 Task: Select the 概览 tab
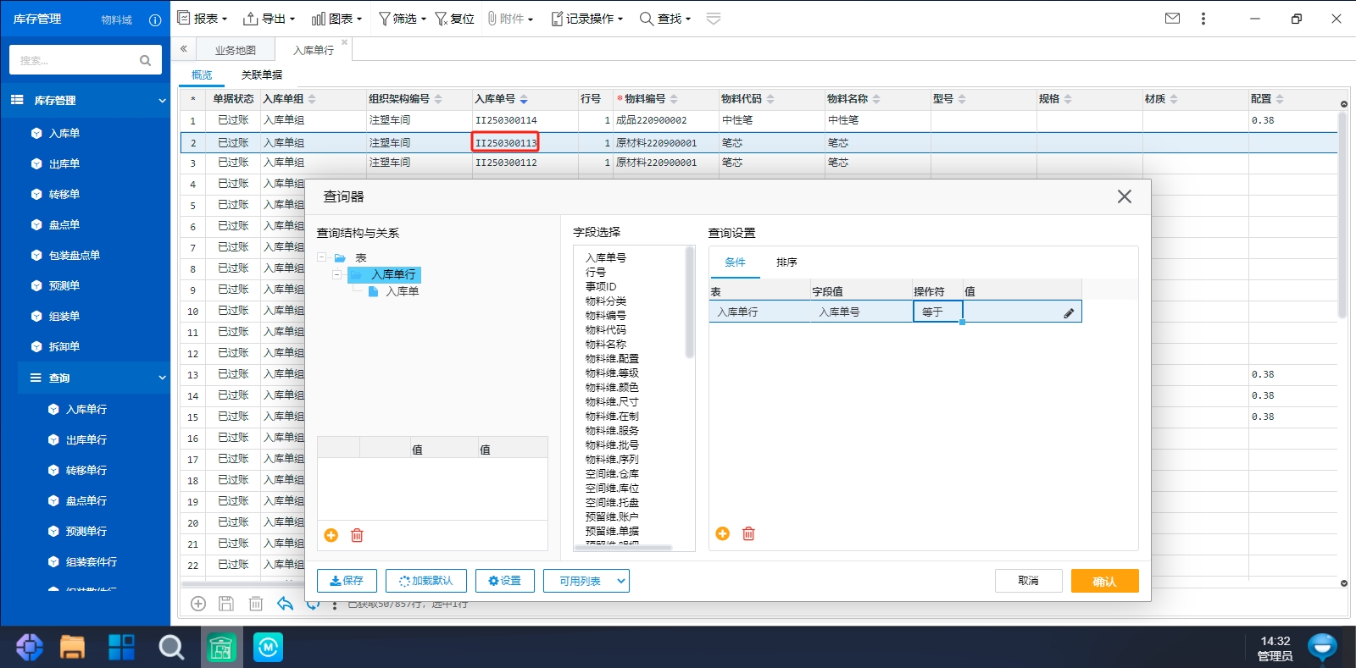point(202,75)
